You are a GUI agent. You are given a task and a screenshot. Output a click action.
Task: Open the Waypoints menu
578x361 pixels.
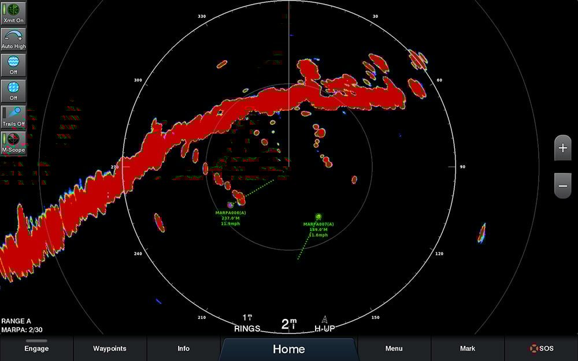[x=110, y=349]
